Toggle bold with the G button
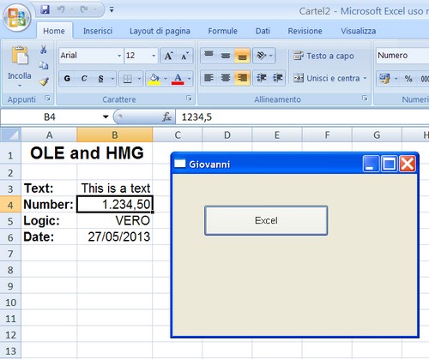 tap(67, 78)
